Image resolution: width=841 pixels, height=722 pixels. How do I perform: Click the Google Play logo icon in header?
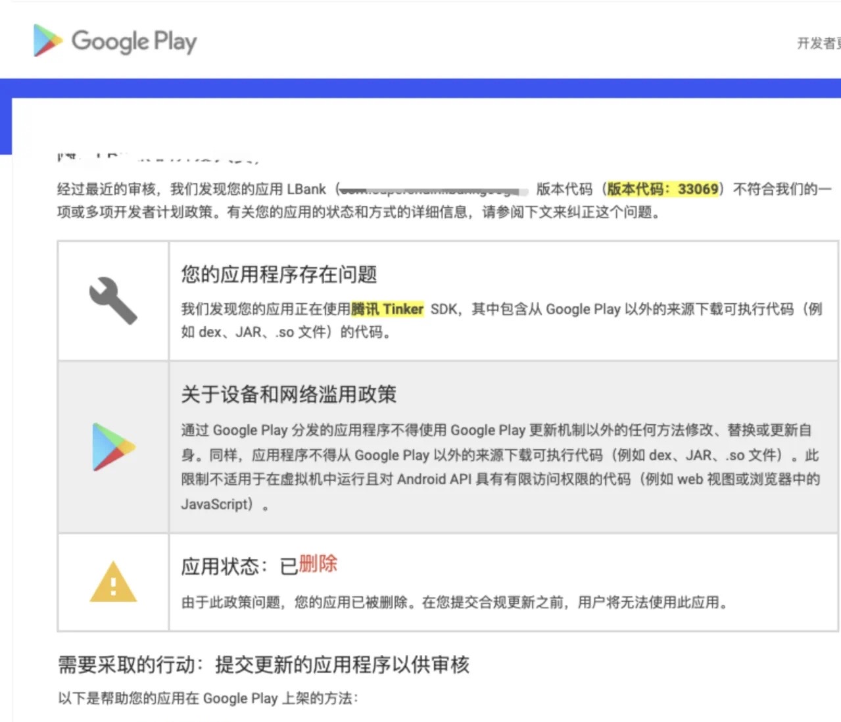[x=48, y=40]
